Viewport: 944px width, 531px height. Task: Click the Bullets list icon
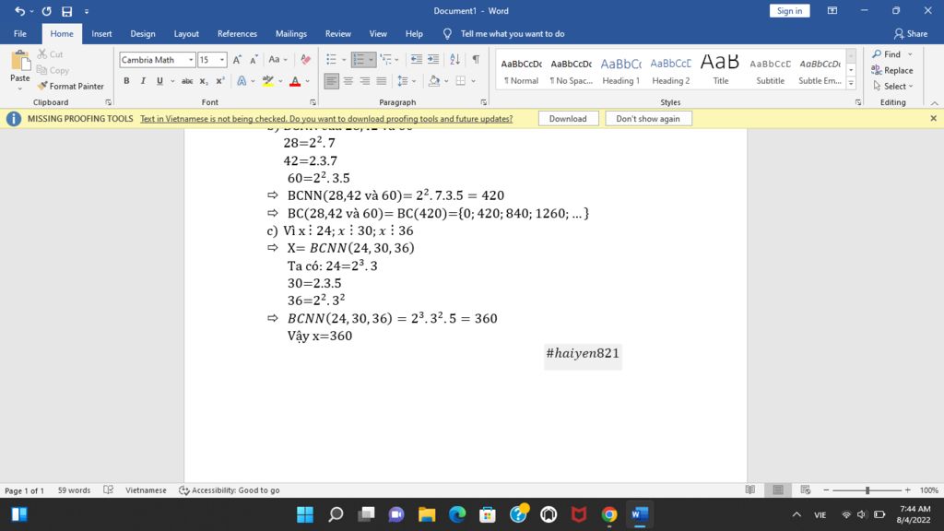coord(331,59)
